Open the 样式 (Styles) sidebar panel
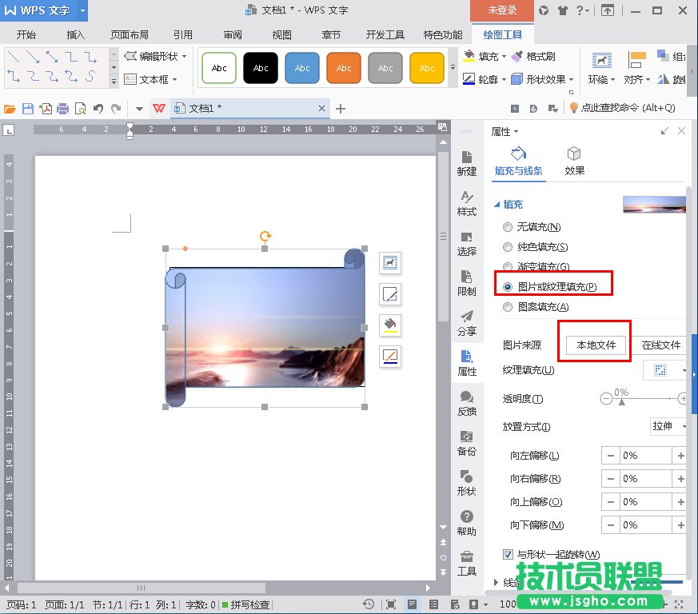The width and height of the screenshot is (698, 614). click(x=467, y=203)
